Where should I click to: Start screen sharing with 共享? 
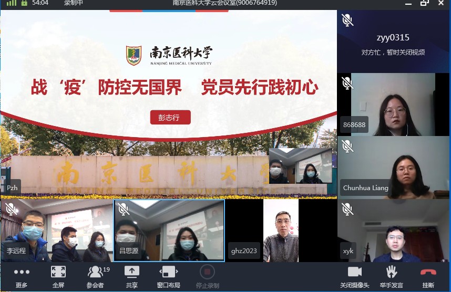point(132,277)
